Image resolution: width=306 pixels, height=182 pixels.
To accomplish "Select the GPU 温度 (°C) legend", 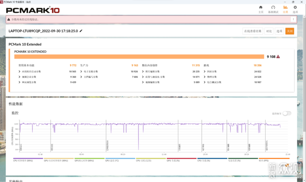I will [x=120, y=160].
